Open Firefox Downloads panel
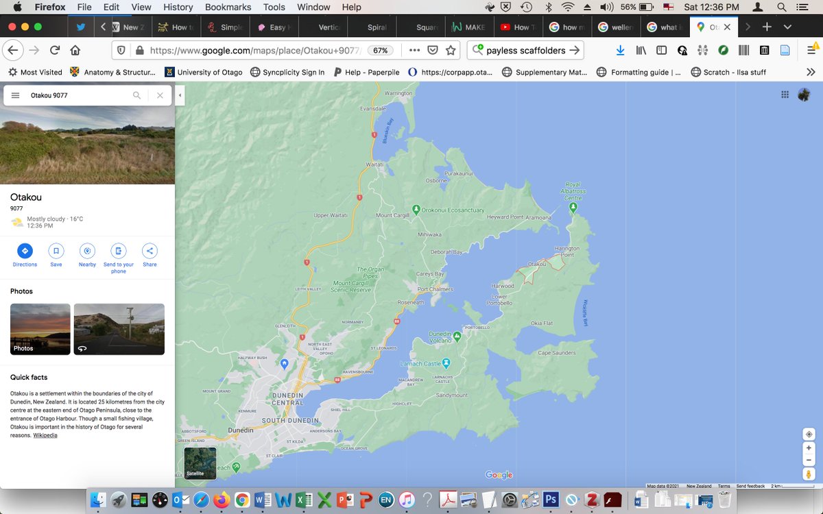The image size is (823, 514). coord(620,50)
